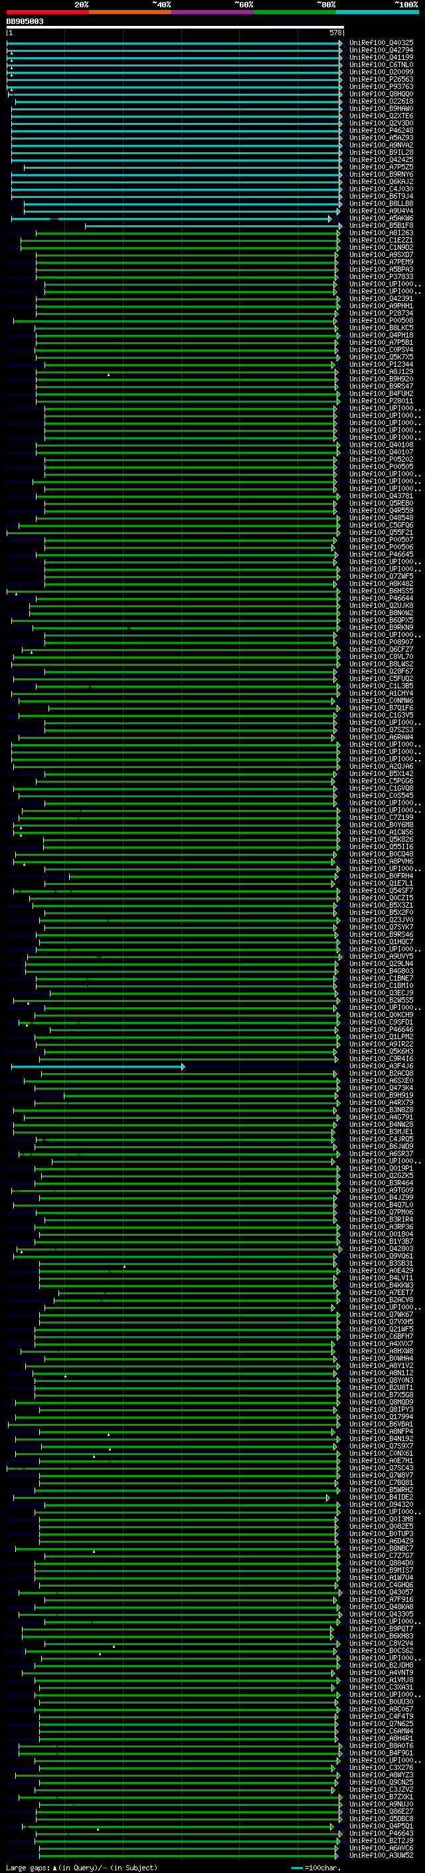Select hit label UniRef100_A5AKW6
Screen dimensions: 425x1873
[381, 218]
